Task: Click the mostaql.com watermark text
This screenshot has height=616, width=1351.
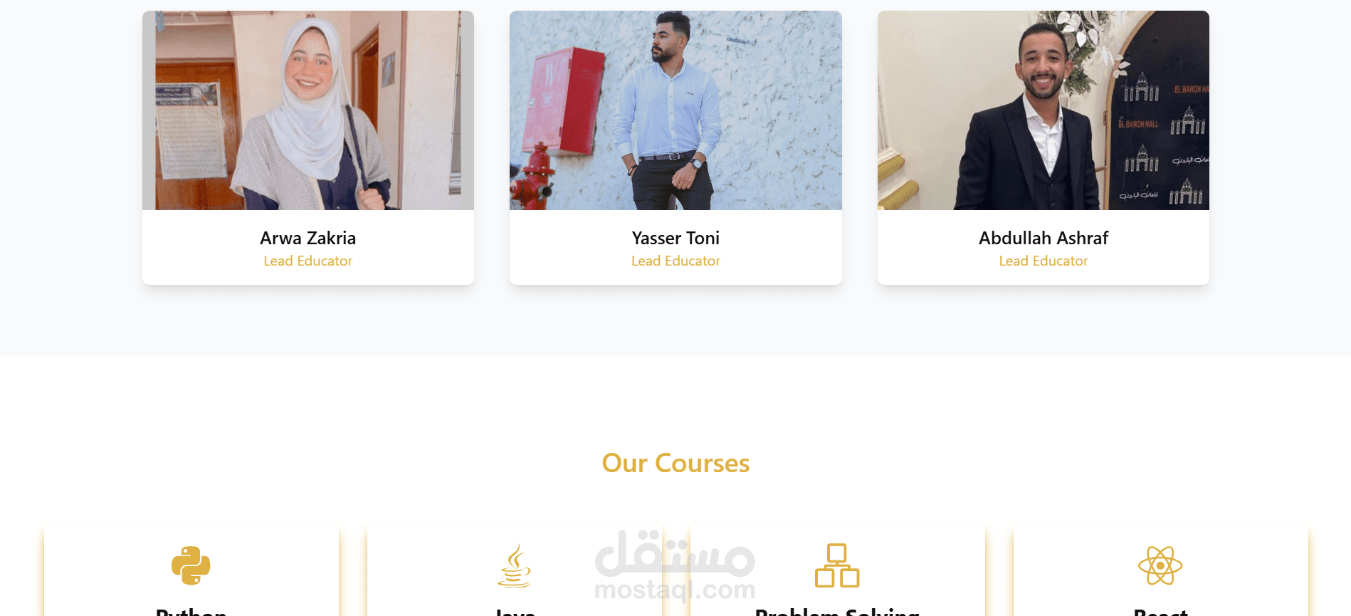Action: (x=675, y=590)
